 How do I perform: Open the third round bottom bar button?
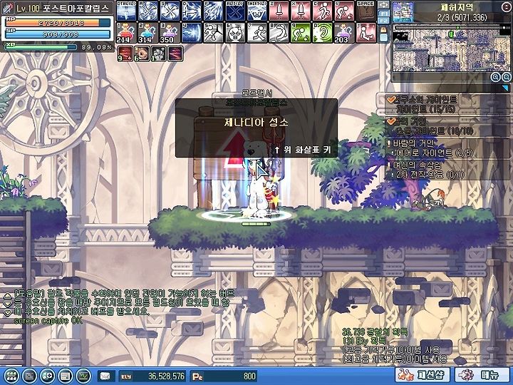point(47,376)
